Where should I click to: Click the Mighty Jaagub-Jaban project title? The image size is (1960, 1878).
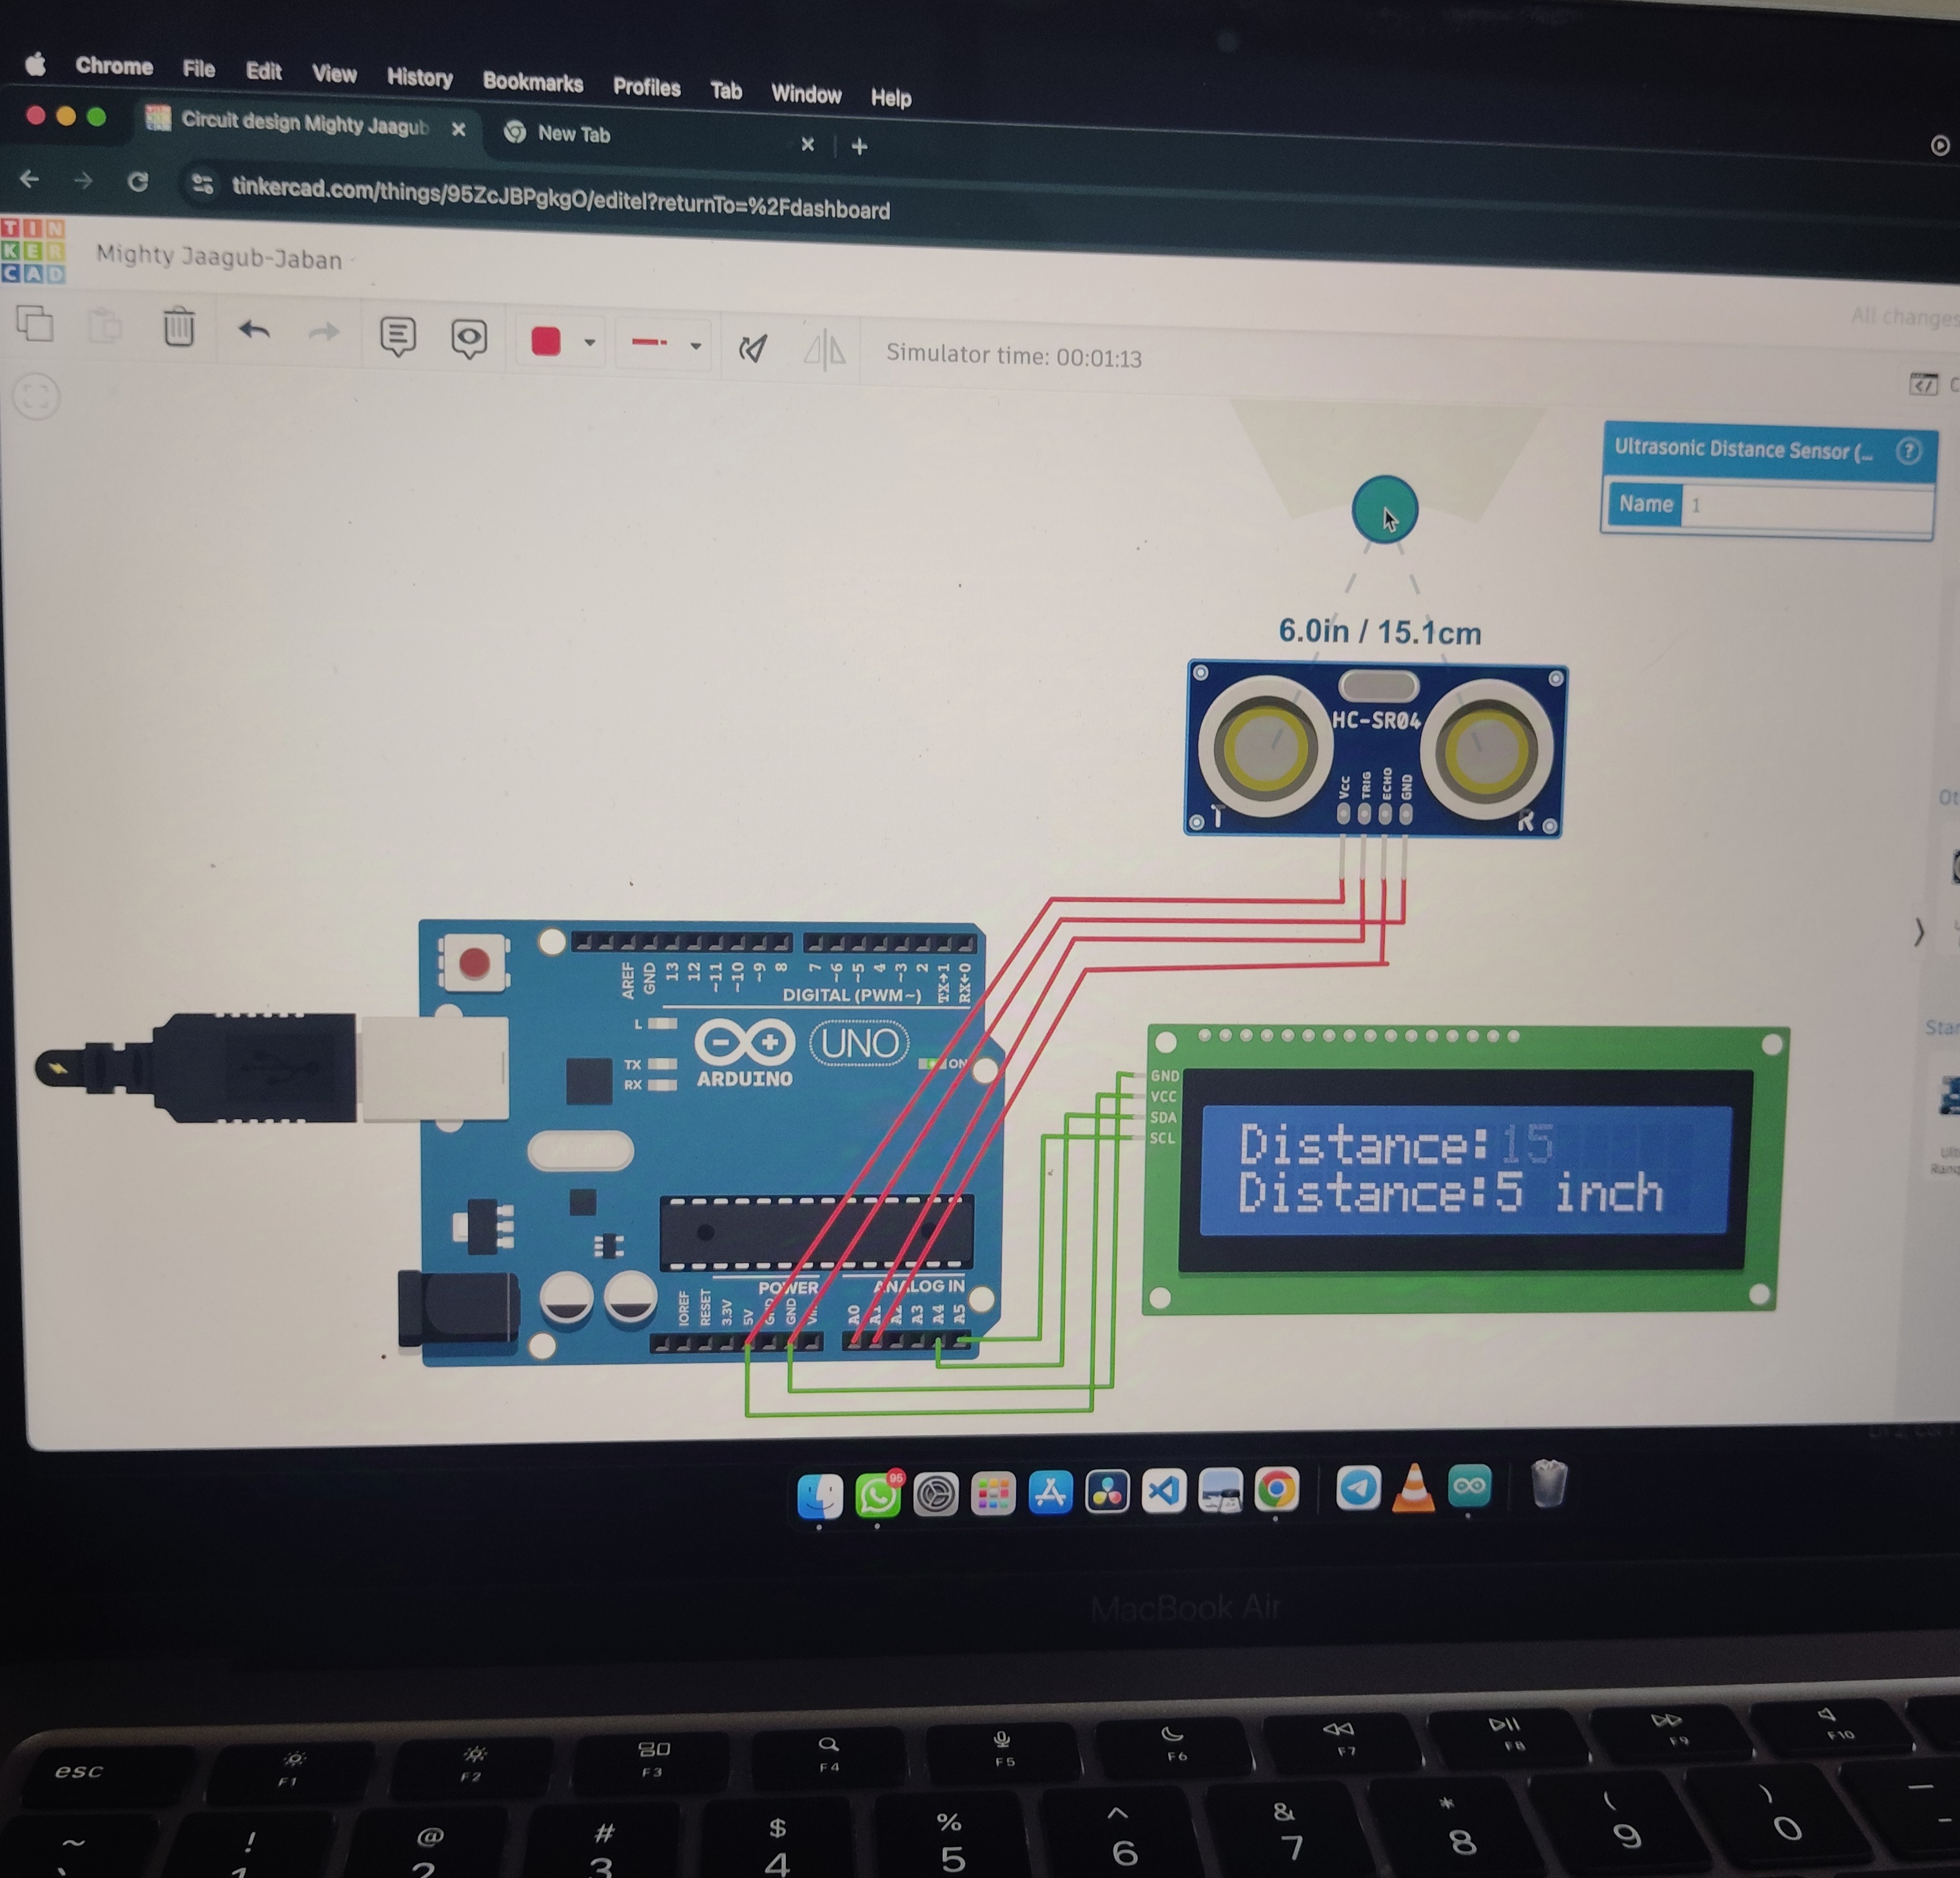coord(219,258)
